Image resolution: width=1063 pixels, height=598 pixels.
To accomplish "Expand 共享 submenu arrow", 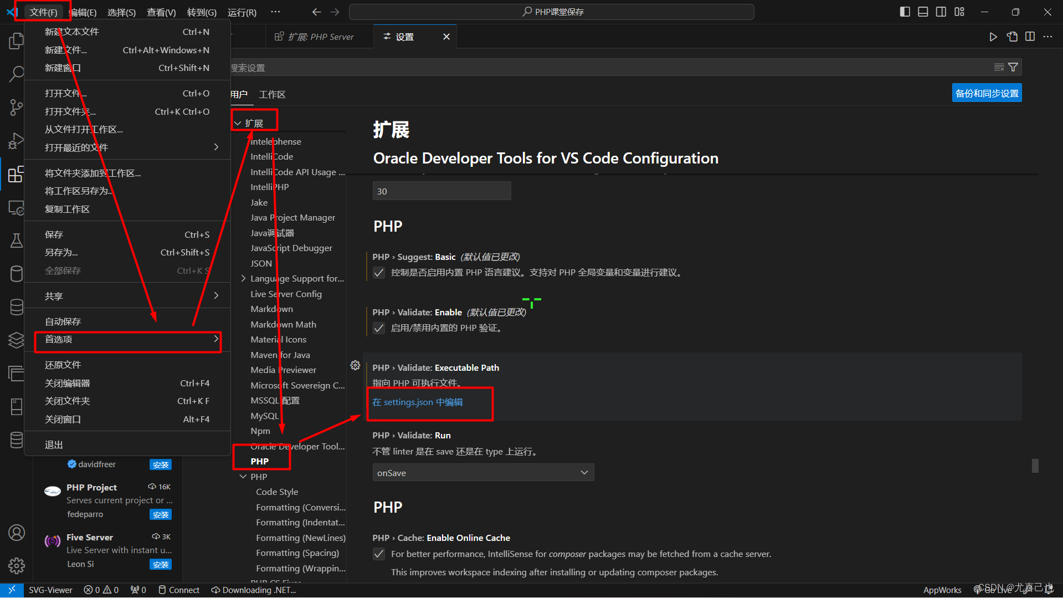I will click(216, 295).
